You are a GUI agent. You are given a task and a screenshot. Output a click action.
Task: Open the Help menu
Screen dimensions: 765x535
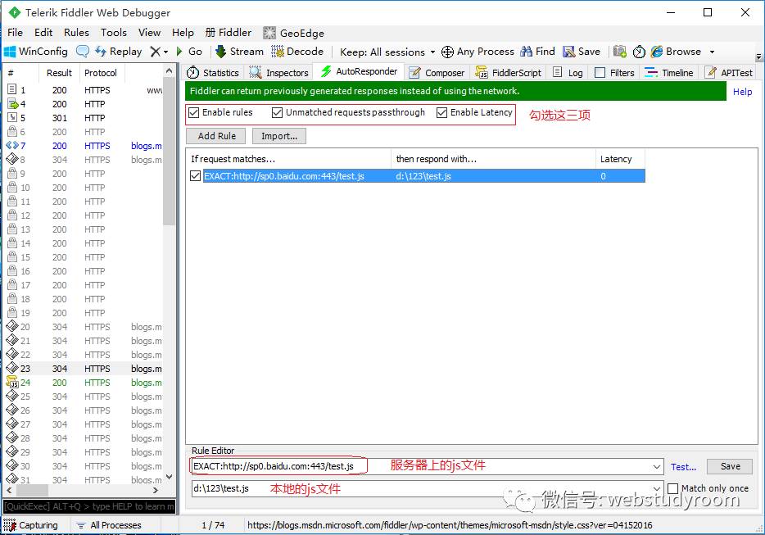(183, 32)
